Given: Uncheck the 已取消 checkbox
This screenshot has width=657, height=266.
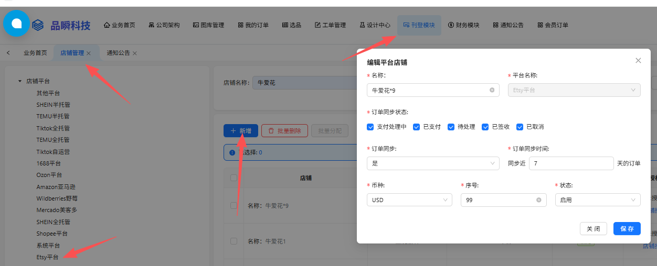Looking at the screenshot, I should [x=520, y=127].
